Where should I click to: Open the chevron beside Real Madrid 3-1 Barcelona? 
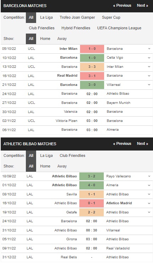[x=149, y=76]
